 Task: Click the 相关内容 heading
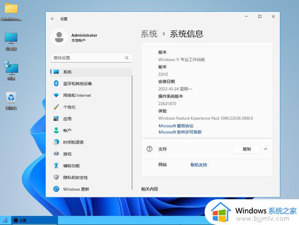coord(149,189)
